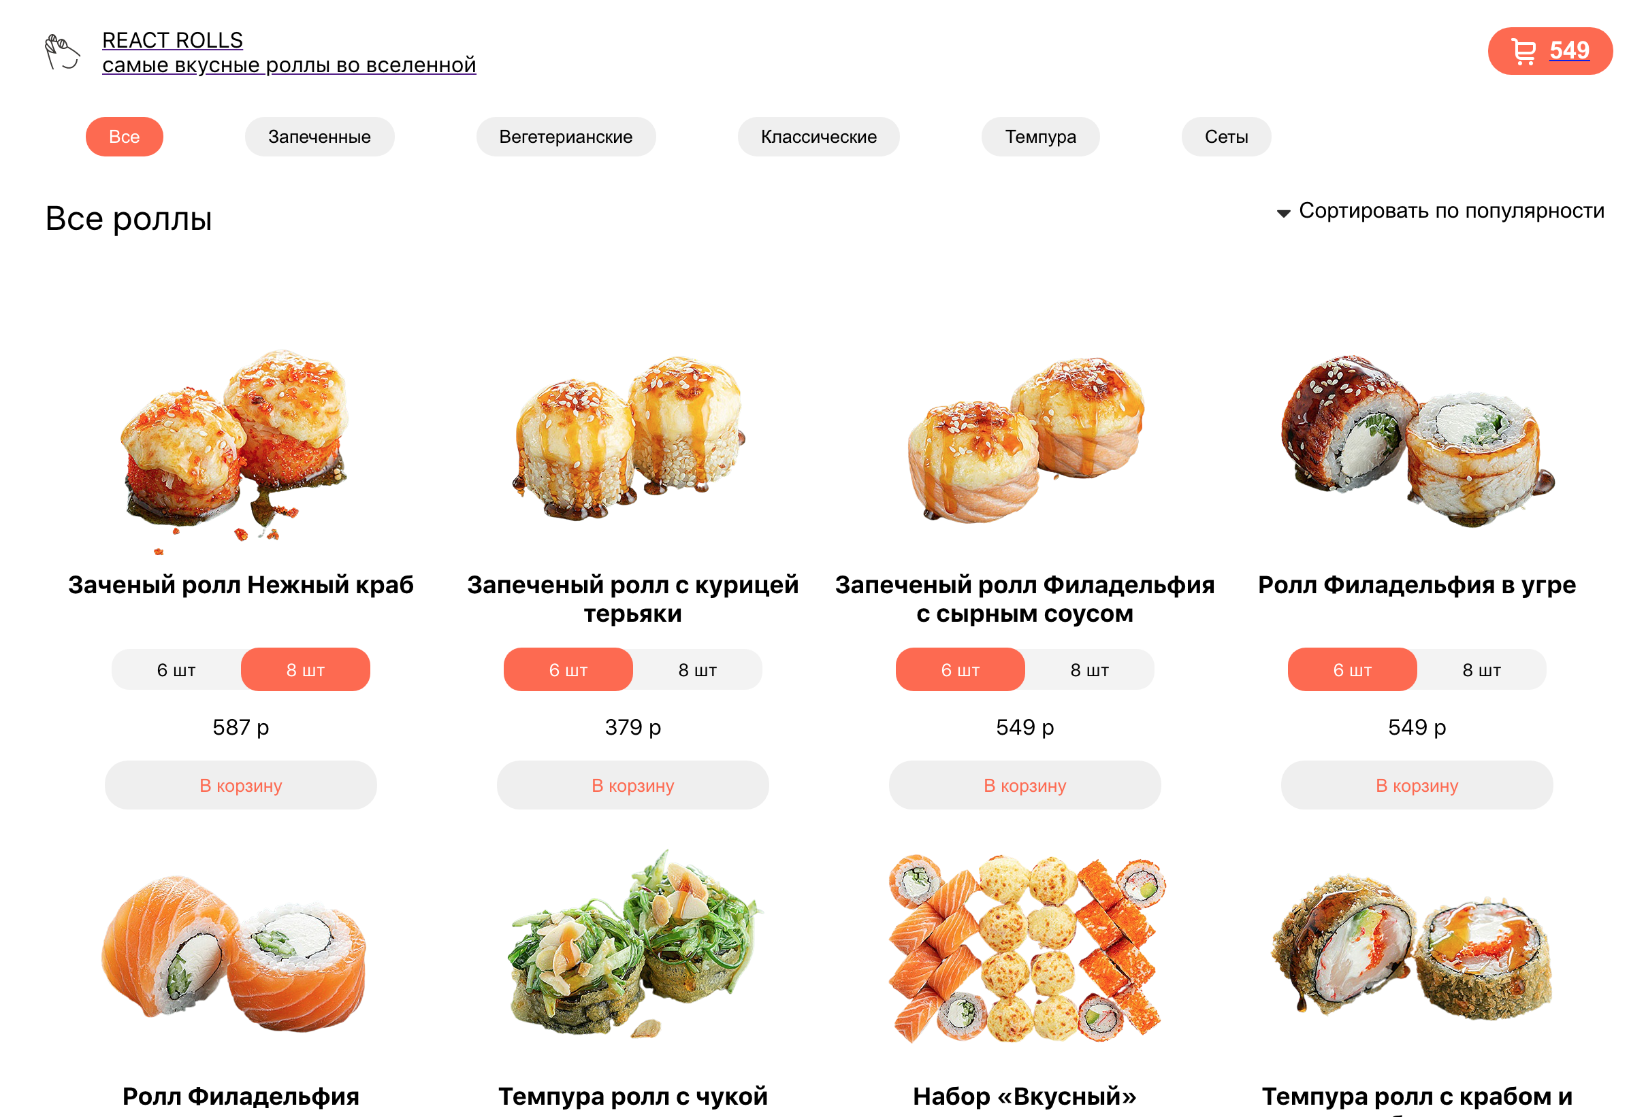Select the Классические category filter

(x=819, y=137)
